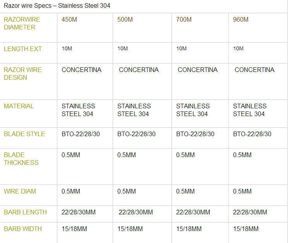The width and height of the screenshot is (288, 243).
Task: Click the WIRE DIAM row header
Action: [x=20, y=191]
